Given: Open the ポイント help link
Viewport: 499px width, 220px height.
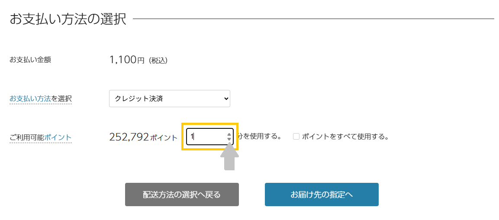Looking at the screenshot, I should tap(58, 137).
